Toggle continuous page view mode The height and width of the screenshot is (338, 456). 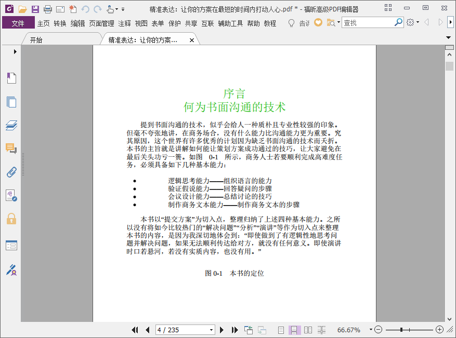(294, 330)
